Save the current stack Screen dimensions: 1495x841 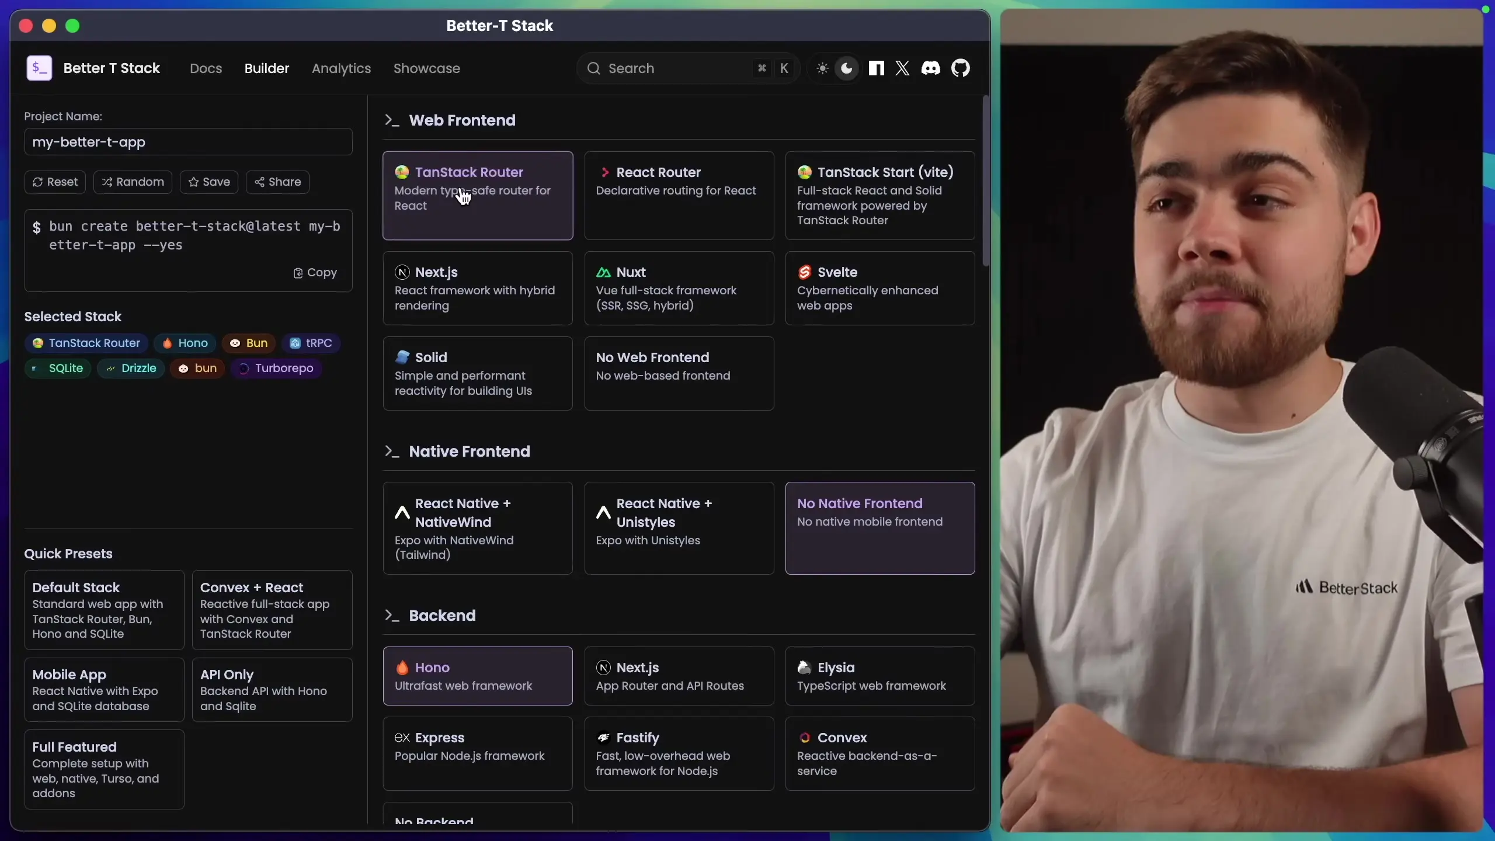tap(209, 182)
